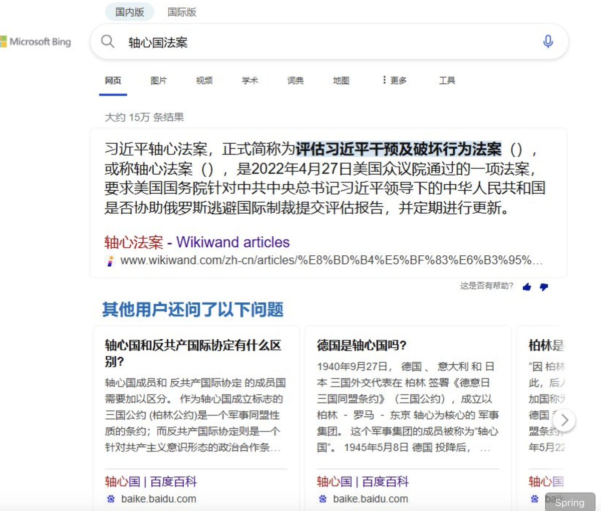Click highlighted text 评估习近平干预及破坏行为法案

399,149
